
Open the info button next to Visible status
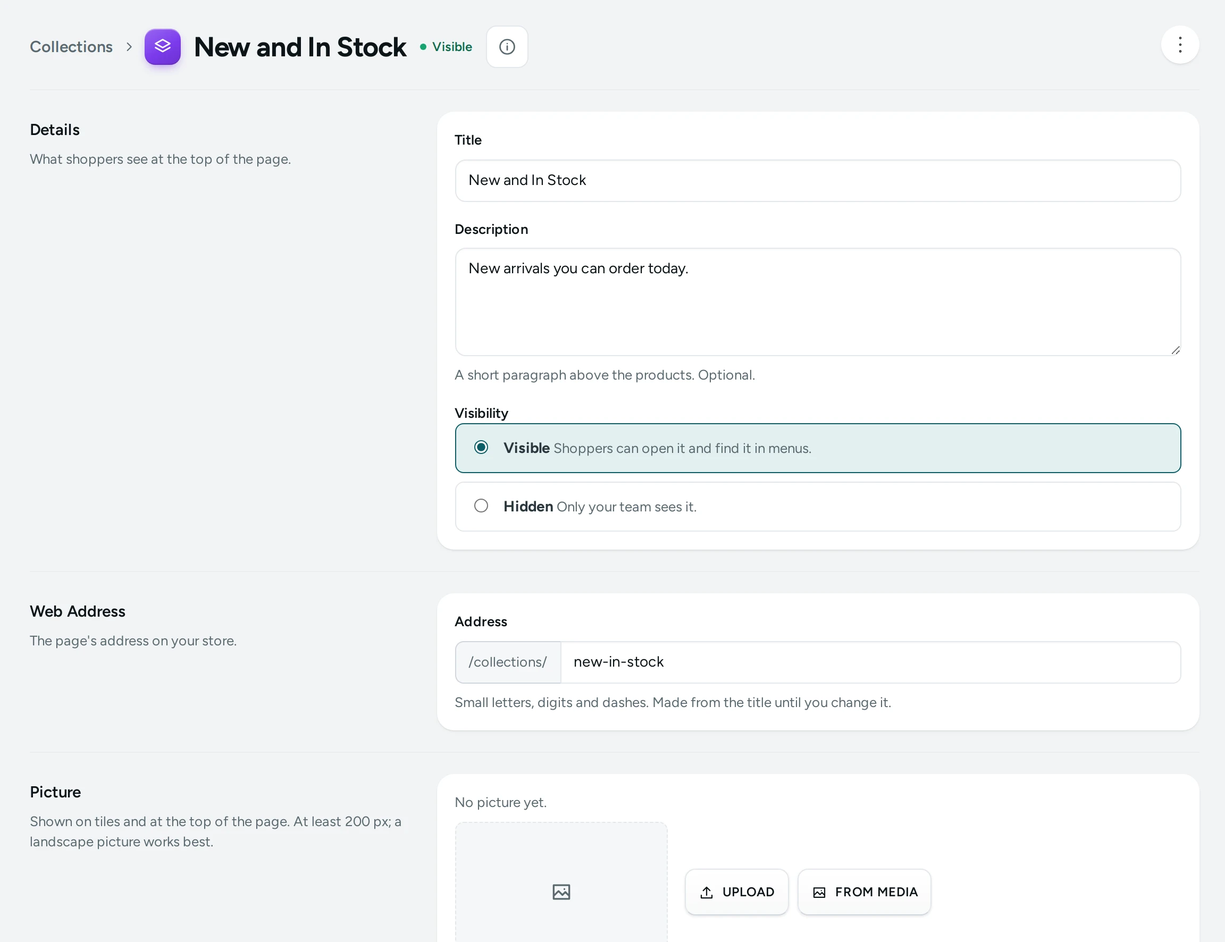tap(507, 47)
